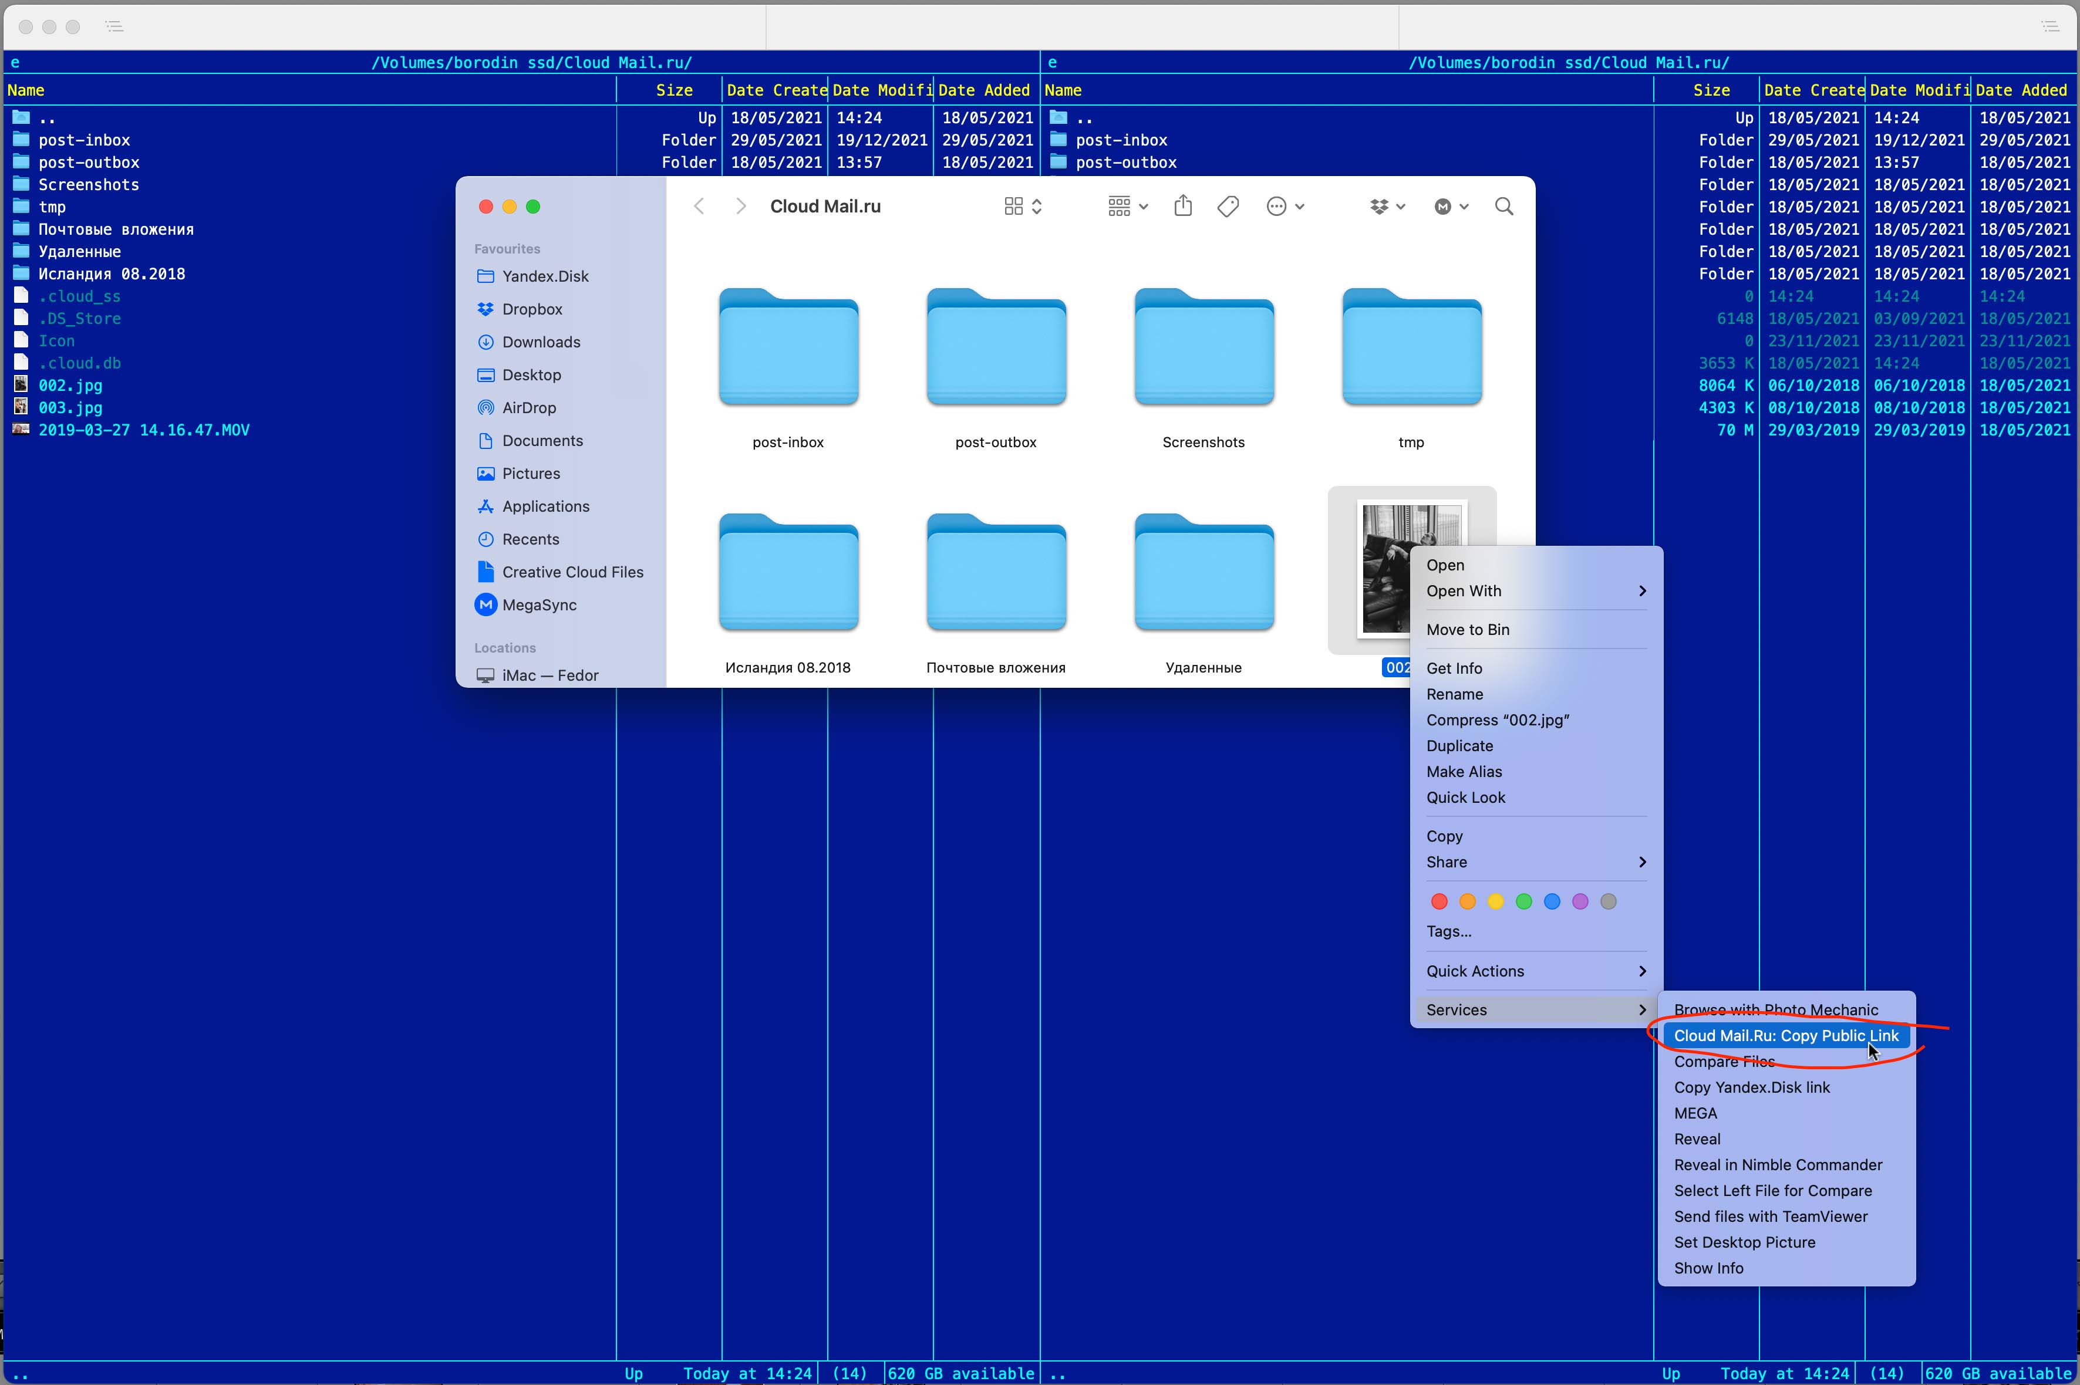2080x1385 pixels.
Task: Select the Screenshots folder icon in Finder
Action: pyautogui.click(x=1203, y=347)
